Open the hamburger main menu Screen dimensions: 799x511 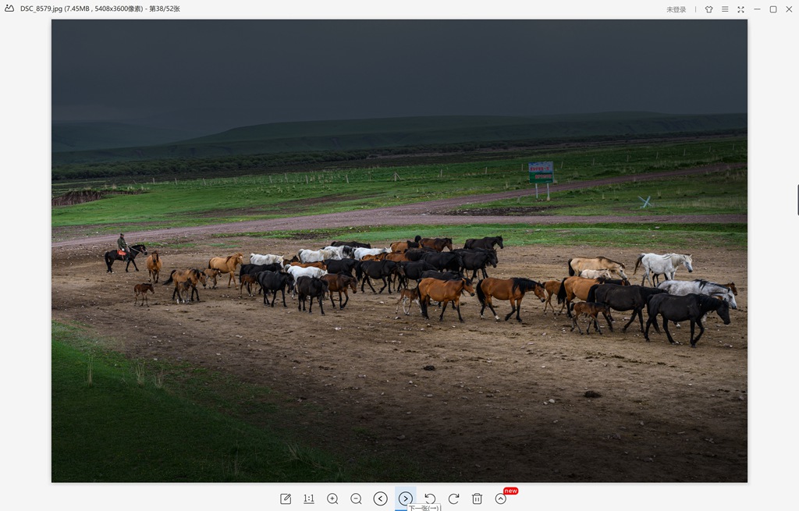725,9
